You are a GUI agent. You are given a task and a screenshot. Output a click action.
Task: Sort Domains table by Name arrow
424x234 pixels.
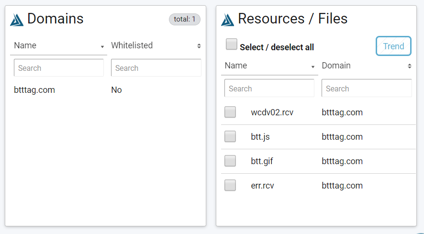102,47
